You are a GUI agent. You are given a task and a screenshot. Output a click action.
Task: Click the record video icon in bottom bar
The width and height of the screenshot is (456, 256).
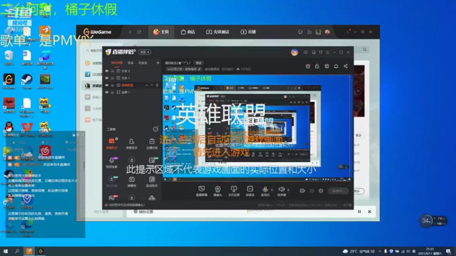pos(303,191)
